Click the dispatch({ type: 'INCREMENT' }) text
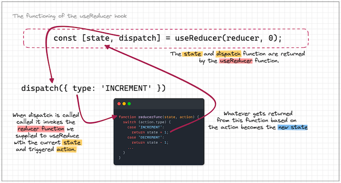341x183 pixels. [x=93, y=88]
